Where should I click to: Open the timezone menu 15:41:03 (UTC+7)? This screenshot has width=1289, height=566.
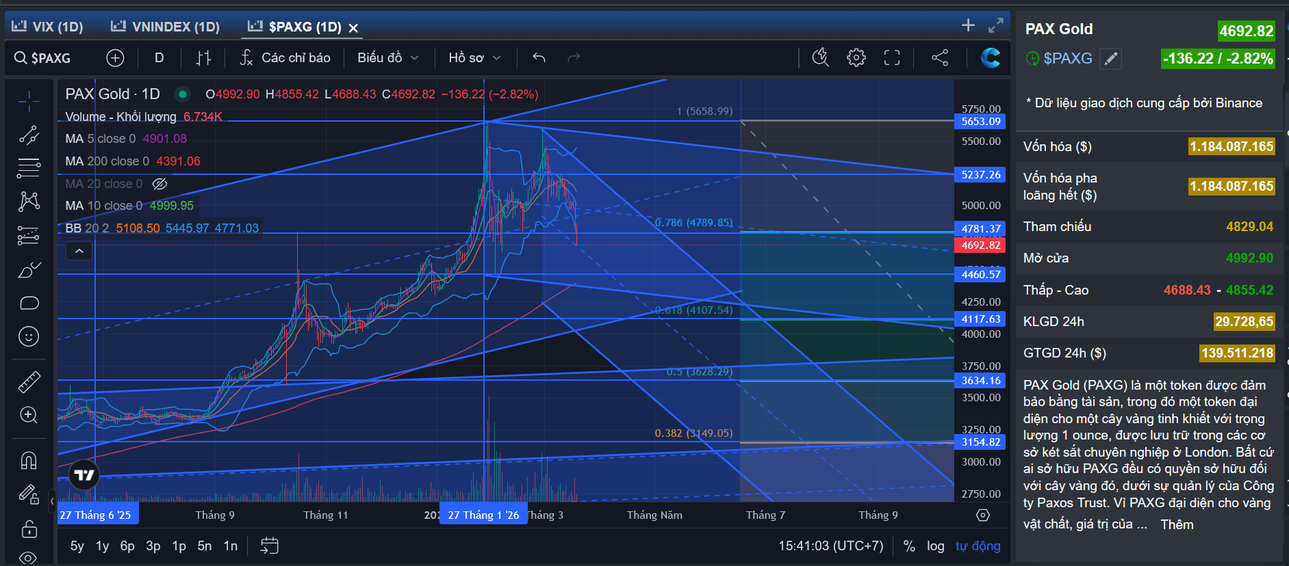point(830,546)
